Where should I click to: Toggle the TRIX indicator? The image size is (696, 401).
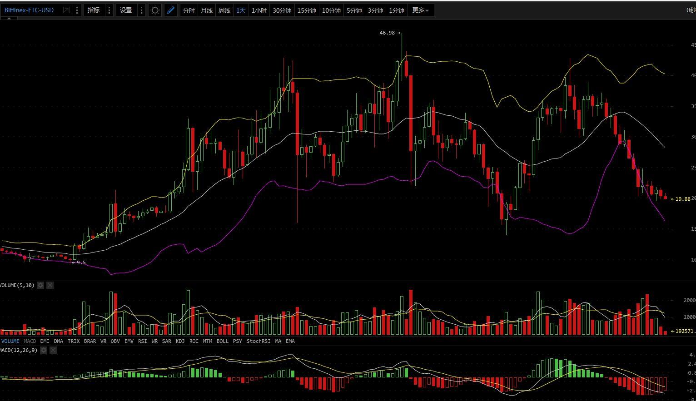[74, 341]
